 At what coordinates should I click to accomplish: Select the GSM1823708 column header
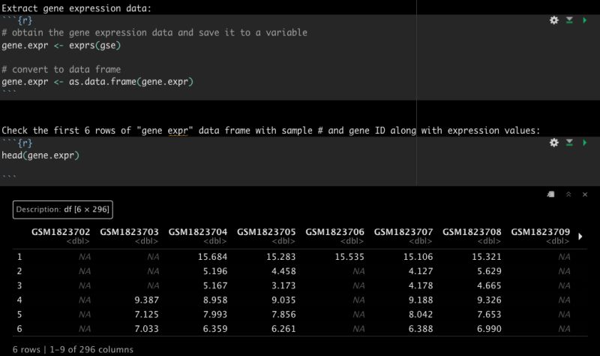pyautogui.click(x=472, y=232)
